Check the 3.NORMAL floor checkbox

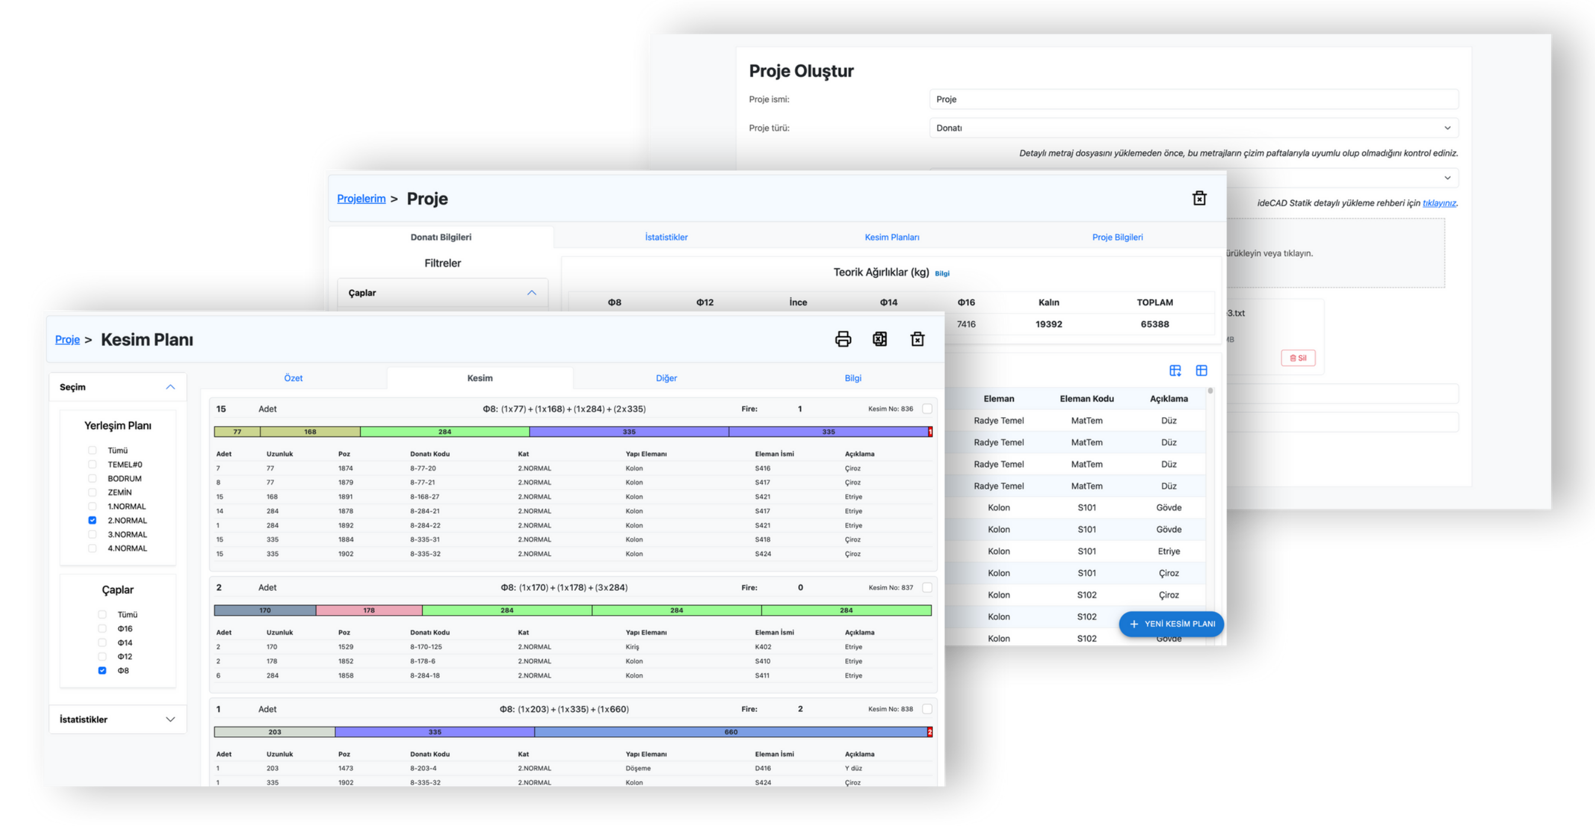pos(92,534)
